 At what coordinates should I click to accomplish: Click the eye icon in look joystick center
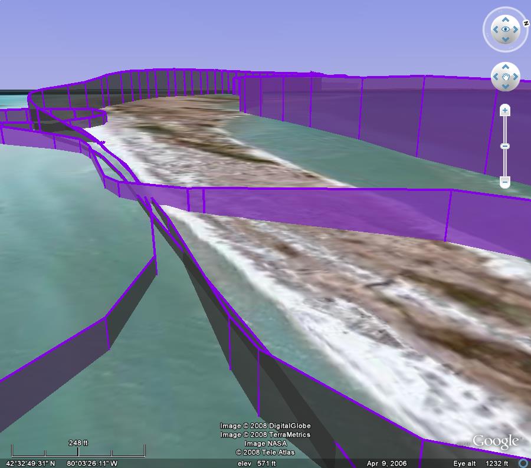pos(506,29)
